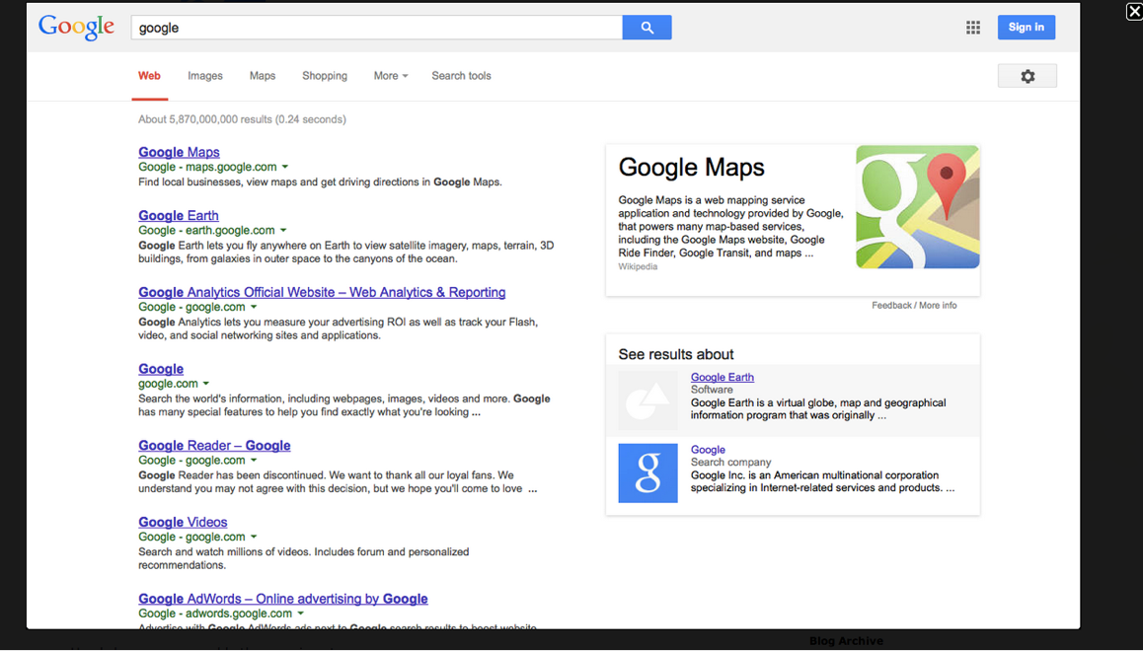This screenshot has width=1143, height=651.
Task: Expand arrow beside earth.google.com
Action: 283,231
